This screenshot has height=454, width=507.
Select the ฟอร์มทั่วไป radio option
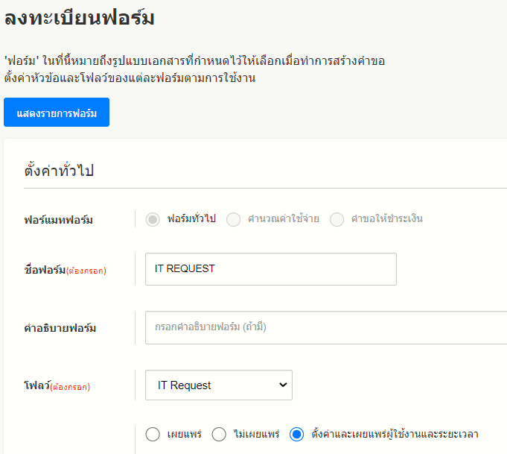click(153, 219)
